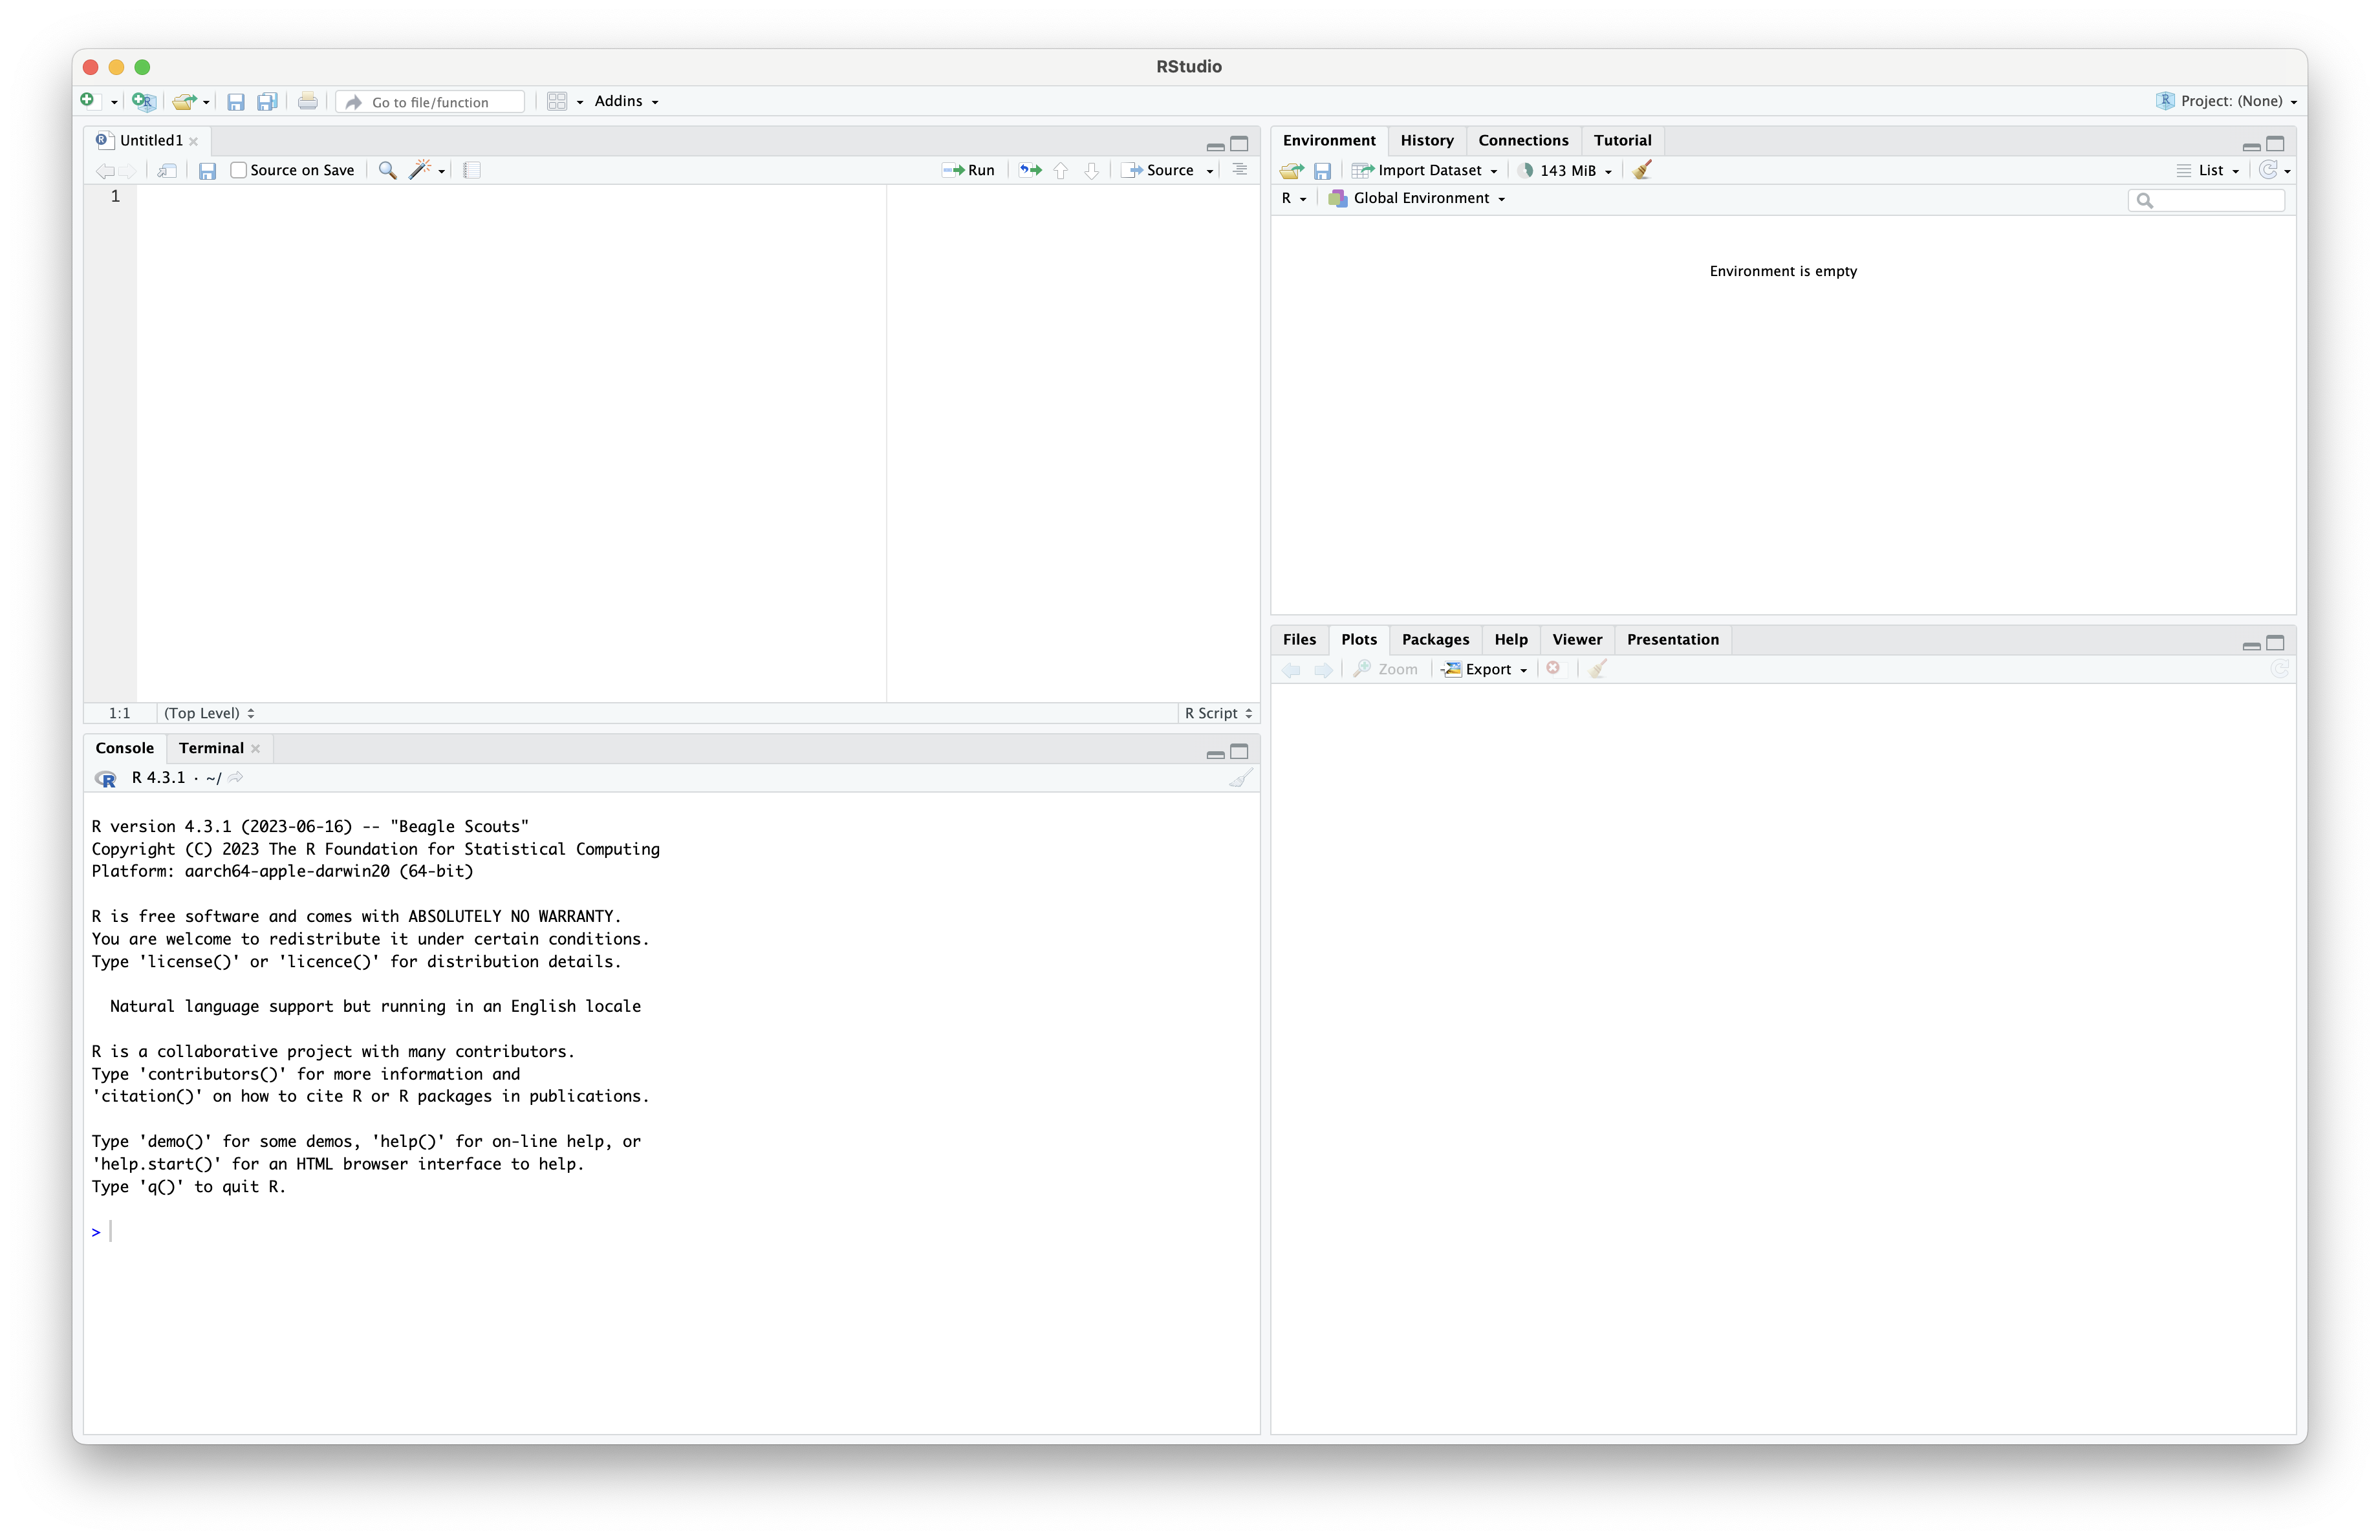Image resolution: width=2380 pixels, height=1540 pixels.
Task: Expand the New File dropdown arrow
Action: 114,102
